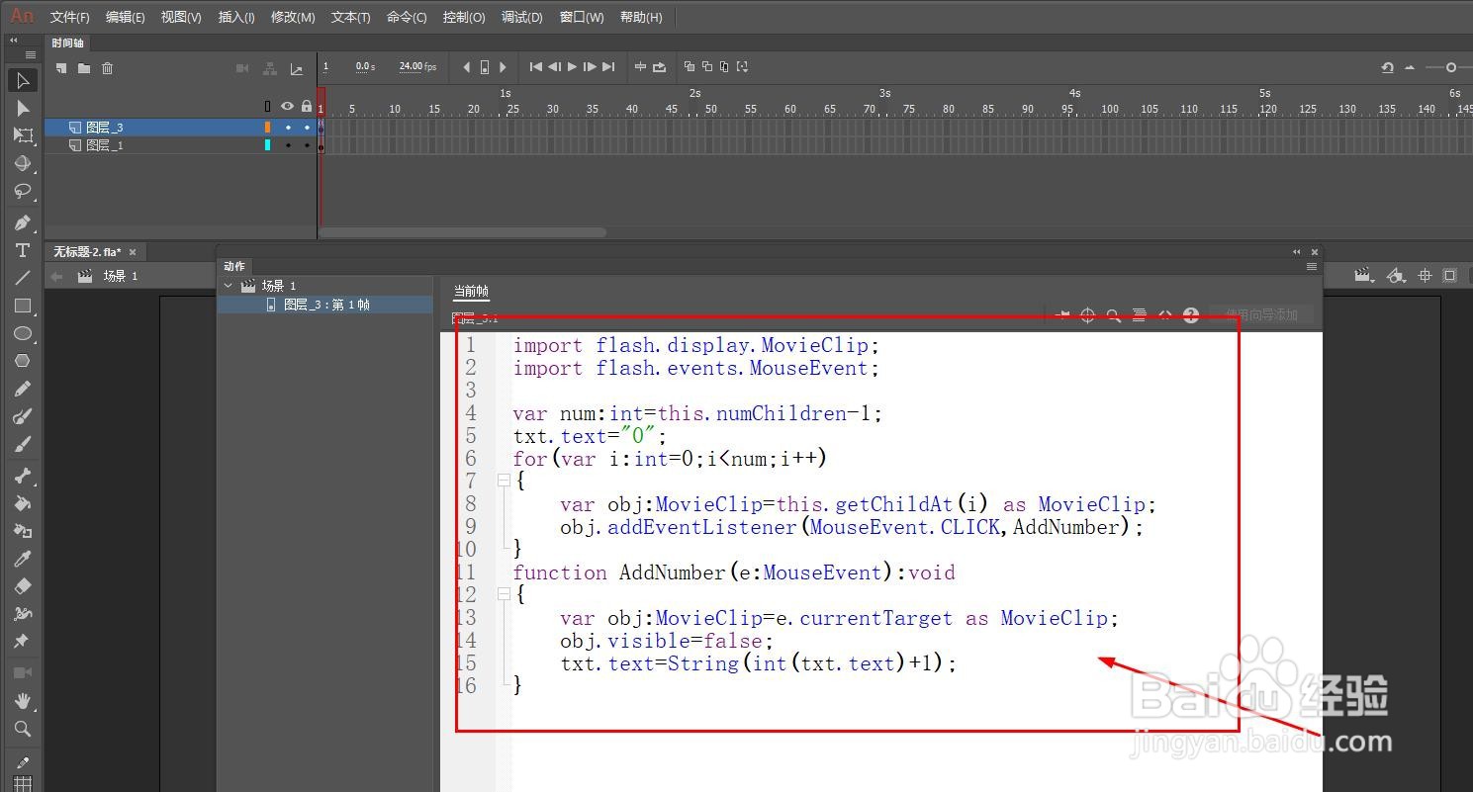This screenshot has height=792, width=1473.
Task: Open the 文件(F) menu
Action: click(x=69, y=17)
